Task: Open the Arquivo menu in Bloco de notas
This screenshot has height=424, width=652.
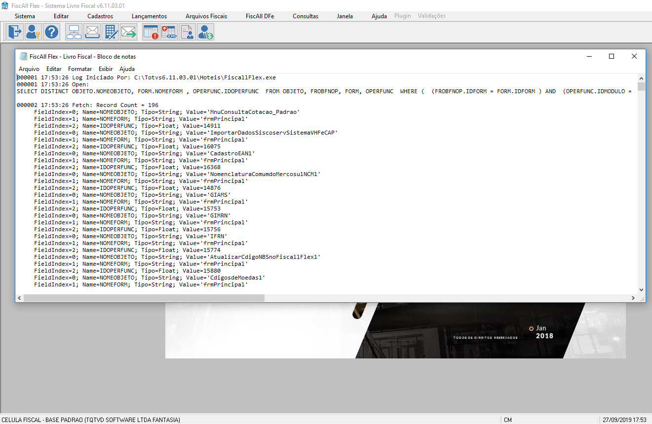Action: [29, 69]
